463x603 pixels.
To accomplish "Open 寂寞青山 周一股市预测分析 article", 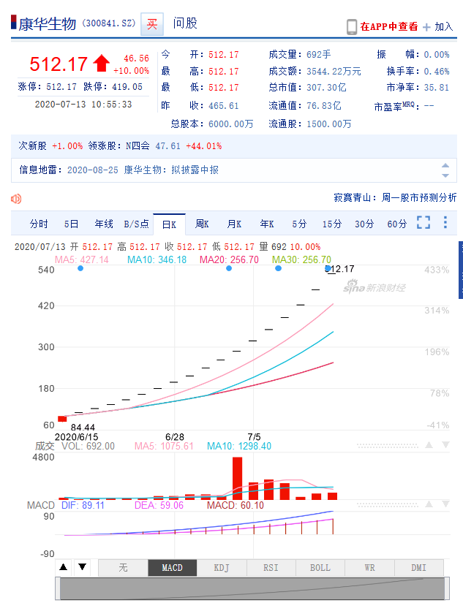I will click(x=395, y=197).
